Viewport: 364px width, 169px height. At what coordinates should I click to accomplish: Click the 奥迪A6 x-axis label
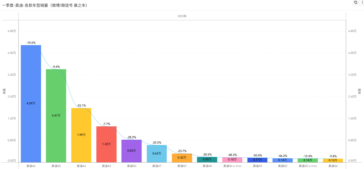[x=31, y=166]
